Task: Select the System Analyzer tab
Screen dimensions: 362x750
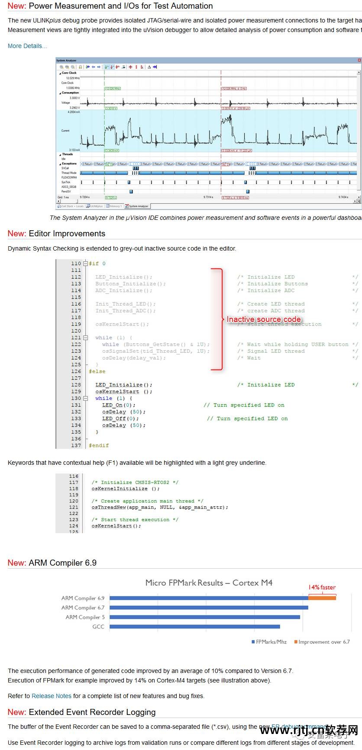Action: (x=137, y=206)
